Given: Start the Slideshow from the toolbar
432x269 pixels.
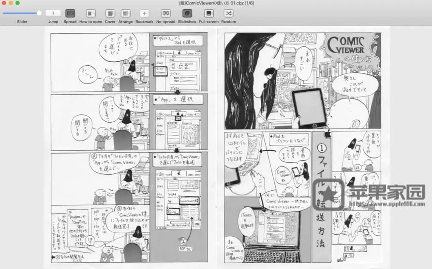Looking at the screenshot, I should [x=187, y=13].
